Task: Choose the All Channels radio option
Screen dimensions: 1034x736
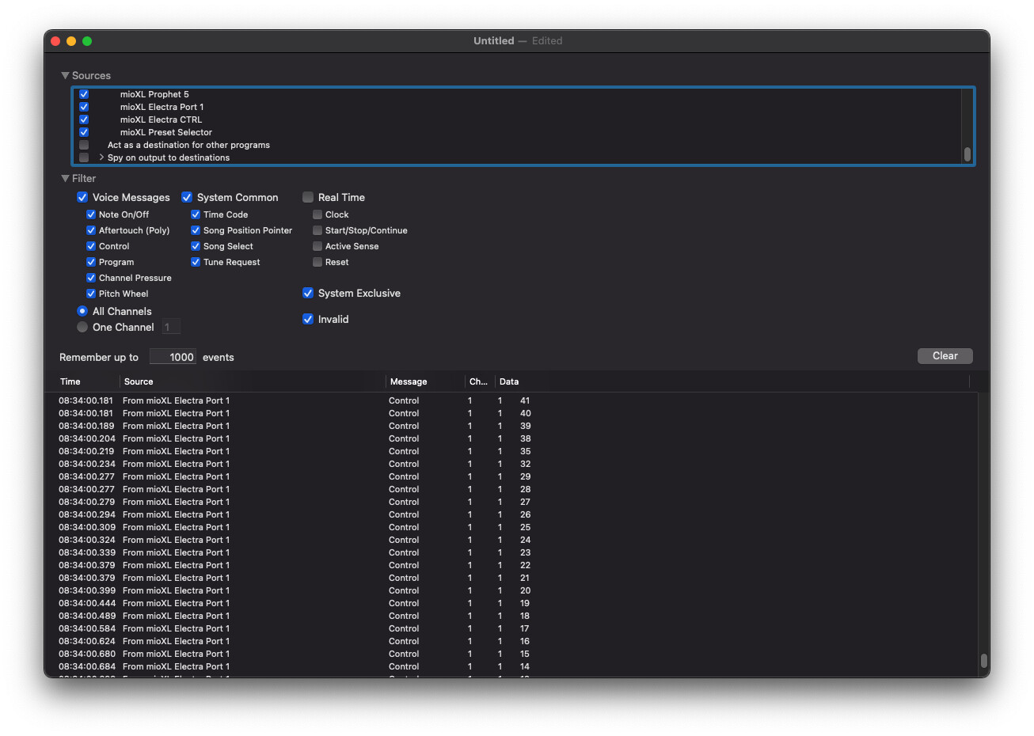Action: [x=82, y=311]
